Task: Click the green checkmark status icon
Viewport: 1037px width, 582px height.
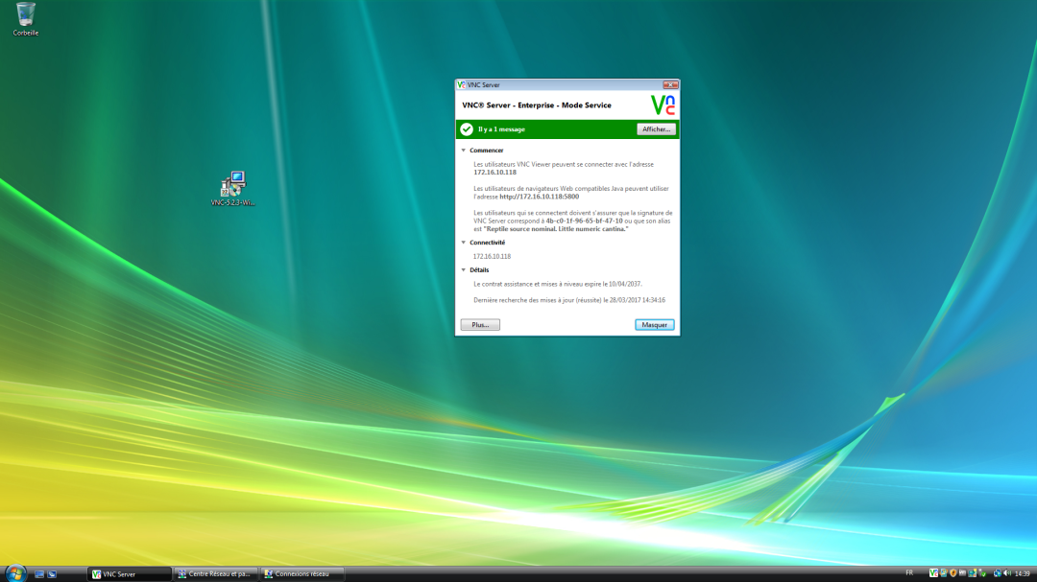Action: [467, 129]
